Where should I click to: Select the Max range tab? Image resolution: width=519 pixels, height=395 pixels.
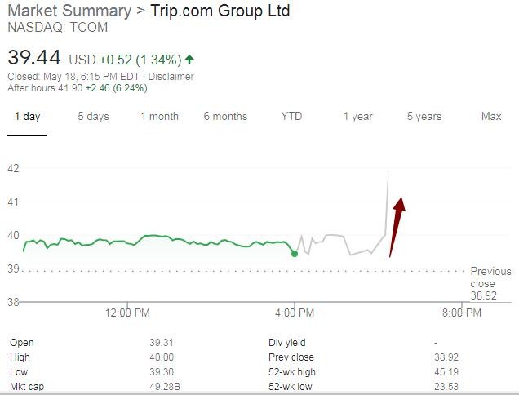click(491, 117)
